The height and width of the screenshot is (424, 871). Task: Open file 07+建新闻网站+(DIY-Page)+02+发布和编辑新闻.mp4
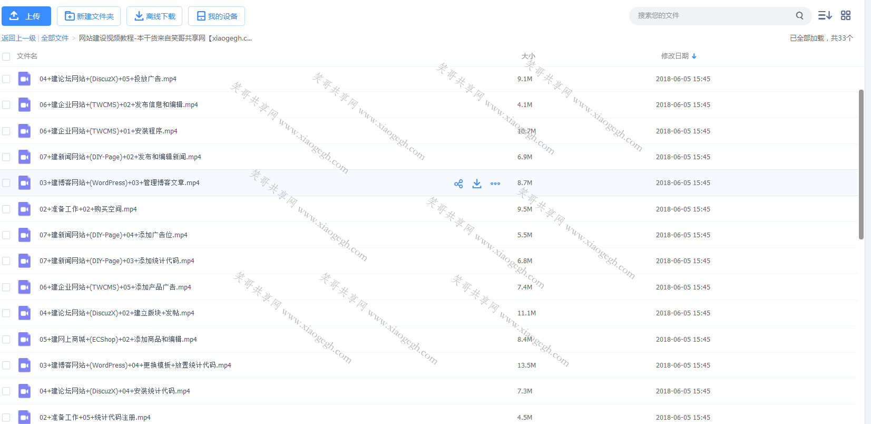[x=120, y=157]
